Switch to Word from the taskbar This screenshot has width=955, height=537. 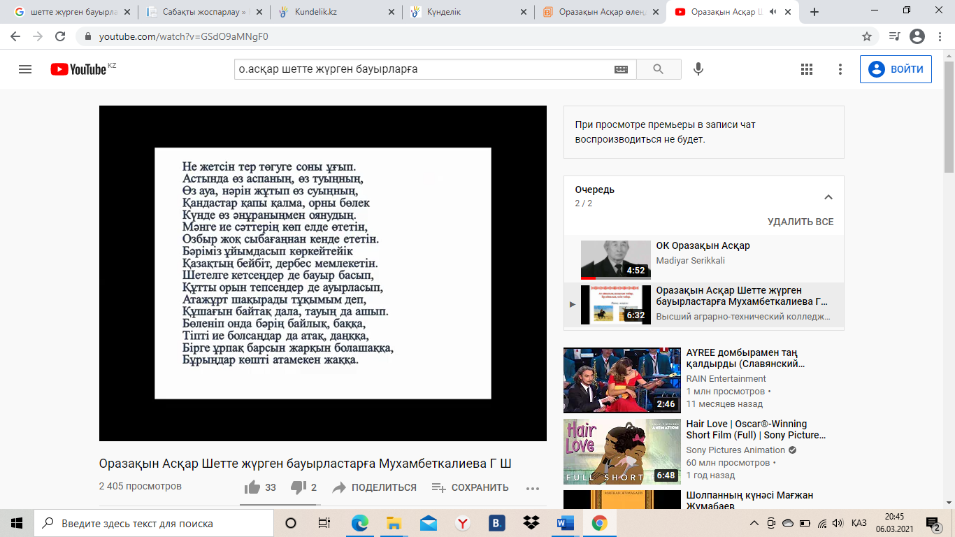click(x=565, y=523)
